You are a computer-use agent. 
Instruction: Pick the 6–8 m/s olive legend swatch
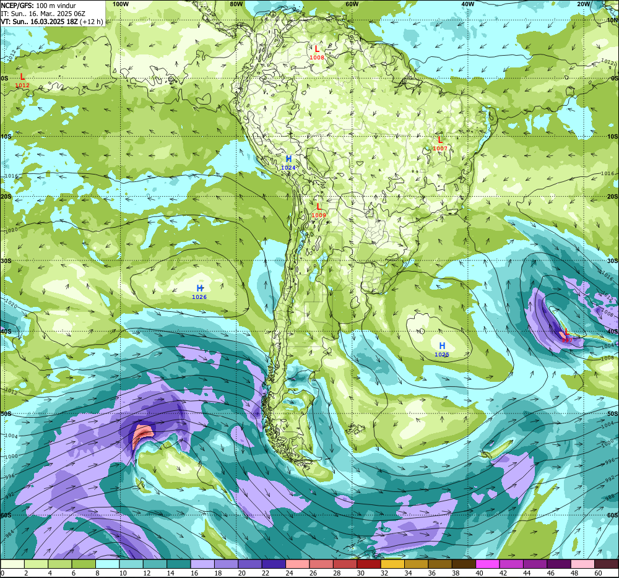[84, 564]
